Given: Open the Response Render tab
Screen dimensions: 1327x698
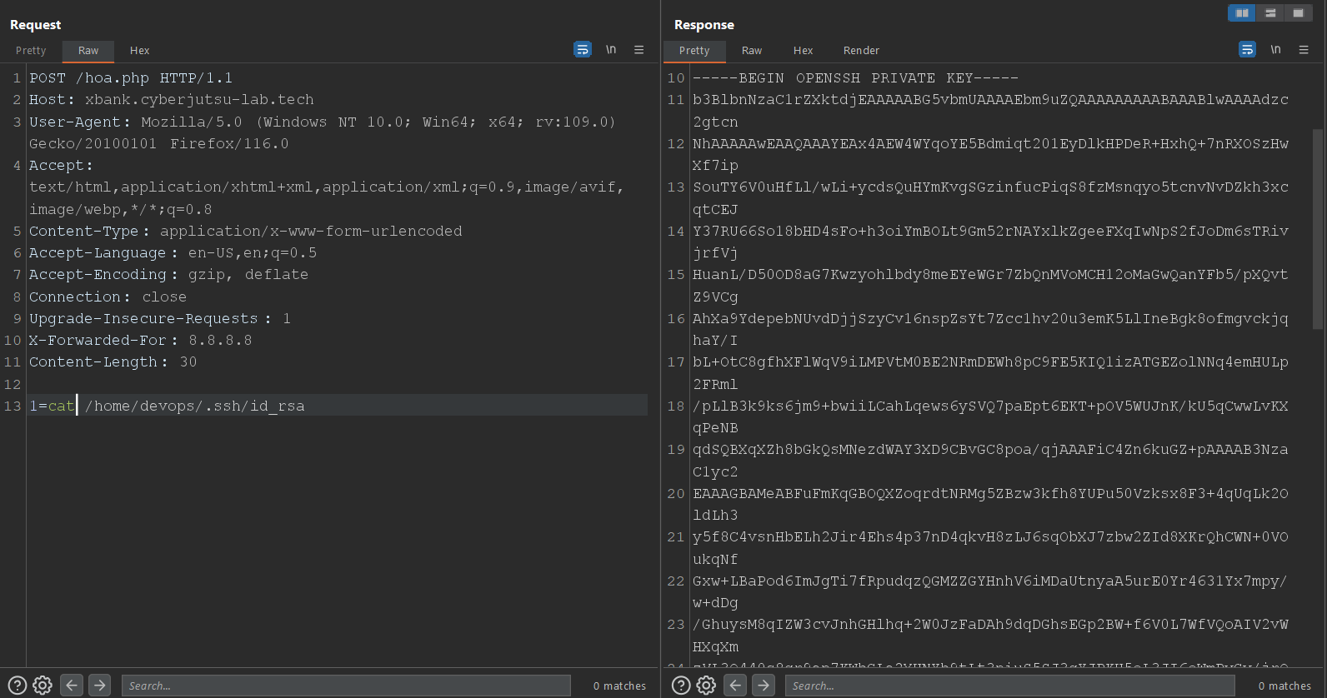Looking at the screenshot, I should (x=861, y=51).
